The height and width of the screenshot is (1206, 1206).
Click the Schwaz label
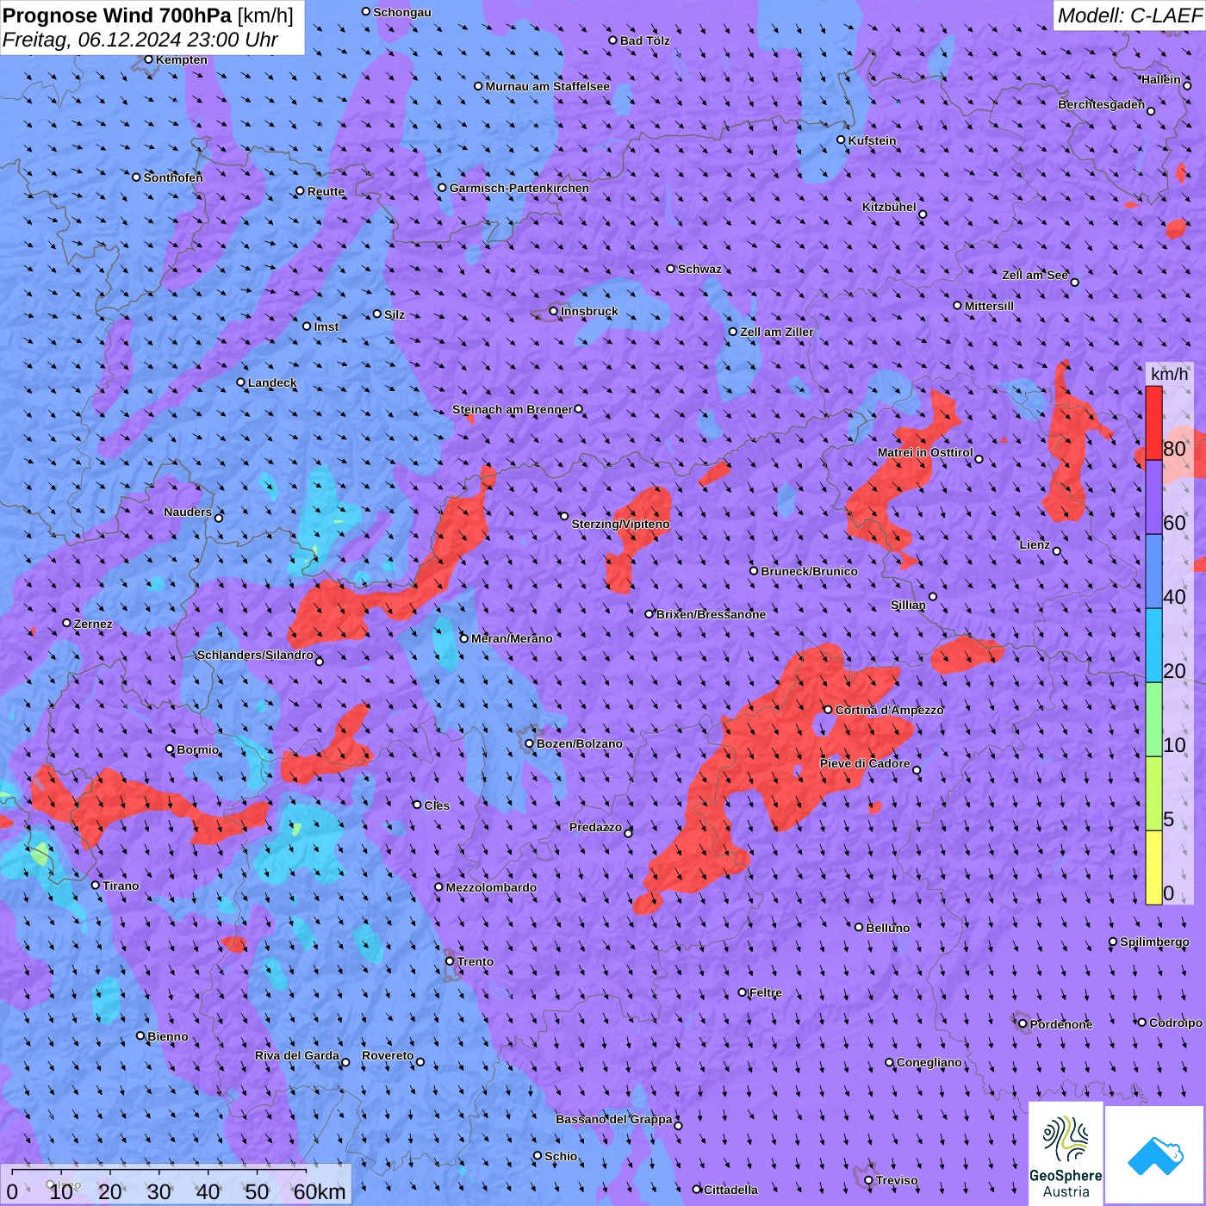tap(699, 269)
